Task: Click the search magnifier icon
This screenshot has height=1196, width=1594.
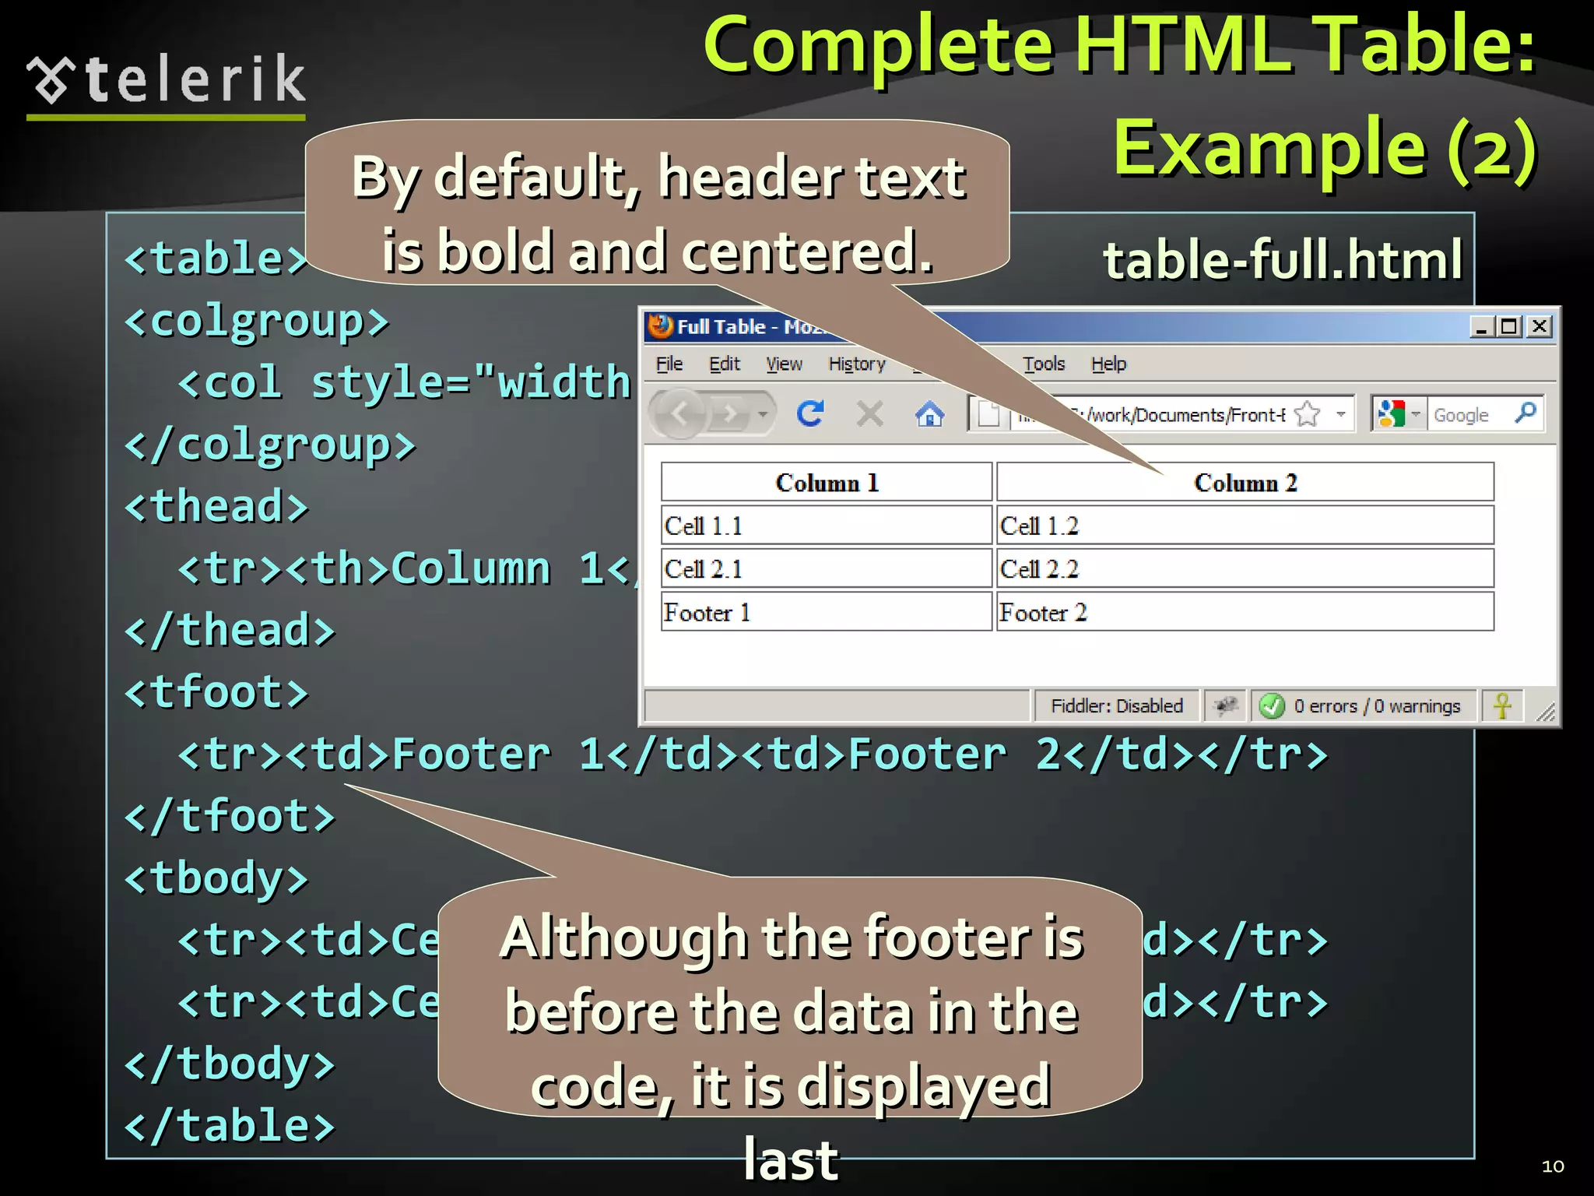Action: pyautogui.click(x=1526, y=413)
